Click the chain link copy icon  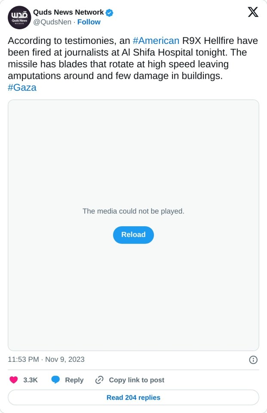tap(99, 380)
